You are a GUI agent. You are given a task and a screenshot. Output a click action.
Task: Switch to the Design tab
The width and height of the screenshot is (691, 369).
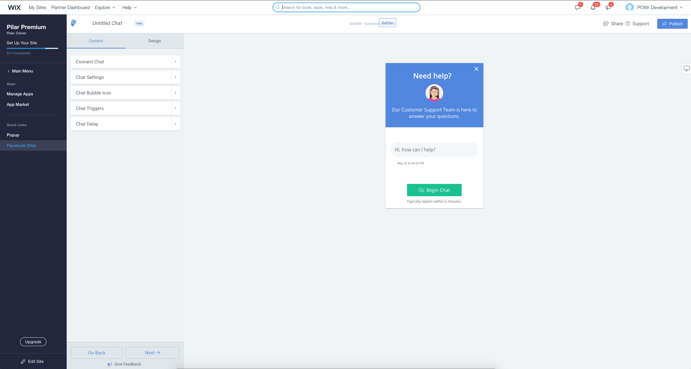[154, 41]
